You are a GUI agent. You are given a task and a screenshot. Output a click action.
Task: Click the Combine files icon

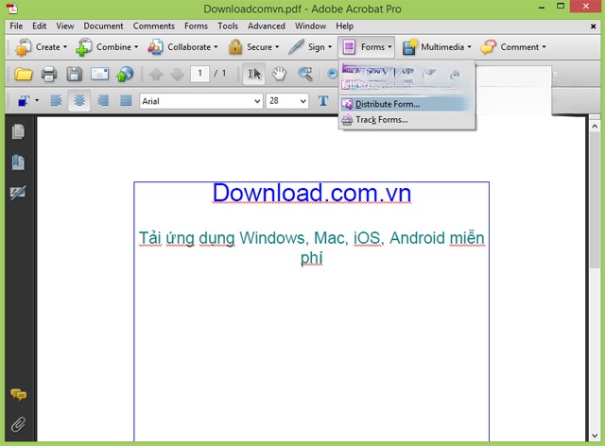coord(84,47)
